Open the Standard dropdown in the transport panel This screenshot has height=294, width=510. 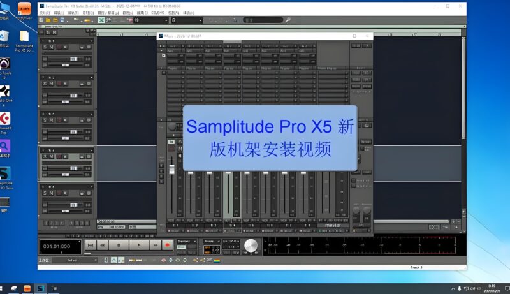click(x=187, y=241)
